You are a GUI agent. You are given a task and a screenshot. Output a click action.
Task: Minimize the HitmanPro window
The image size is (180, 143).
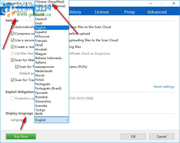151,3
